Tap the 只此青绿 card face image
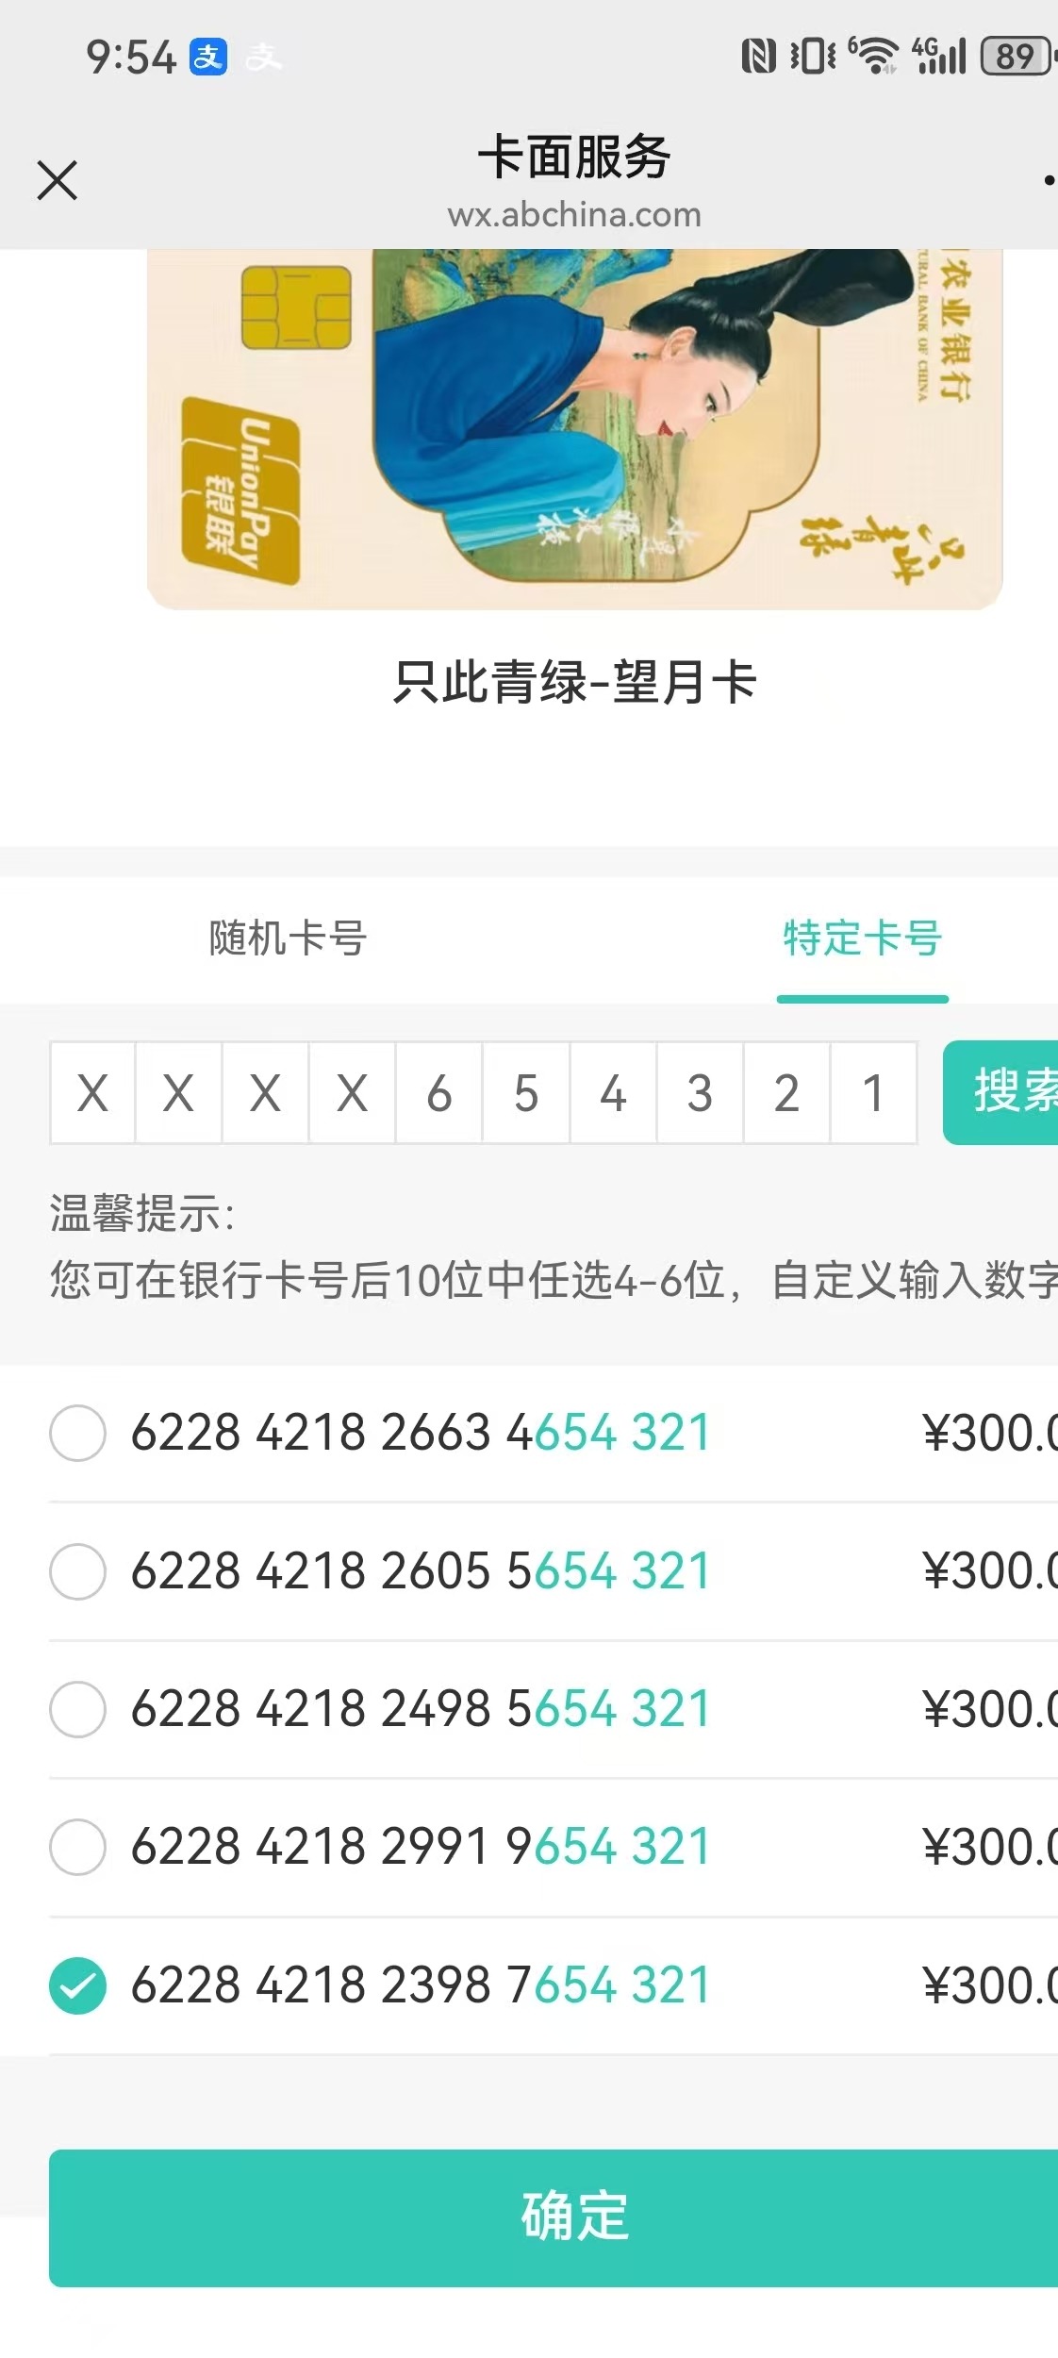The image size is (1058, 2358). pyautogui.click(x=574, y=429)
